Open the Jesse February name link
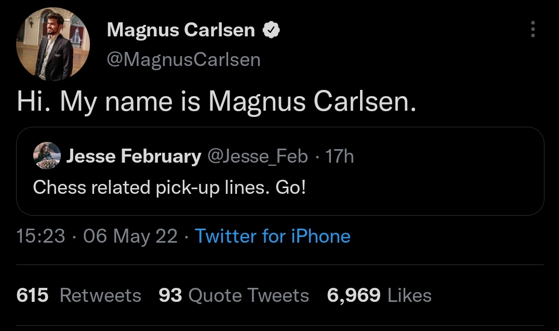 pos(134,156)
